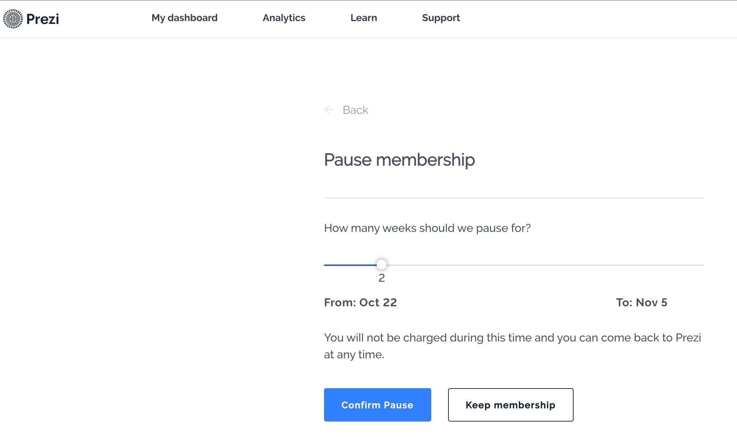Click the weeks pause question text
Viewport: 737px width, 437px height.
427,228
